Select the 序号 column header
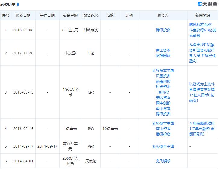This screenshot has width=219, height=169. coord(6,15)
